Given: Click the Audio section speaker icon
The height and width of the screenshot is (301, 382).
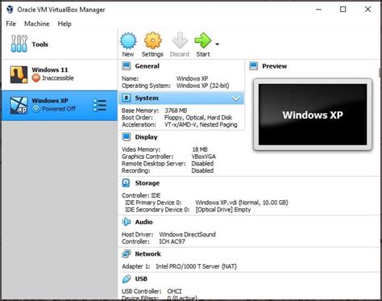Looking at the screenshot, I should tap(127, 222).
